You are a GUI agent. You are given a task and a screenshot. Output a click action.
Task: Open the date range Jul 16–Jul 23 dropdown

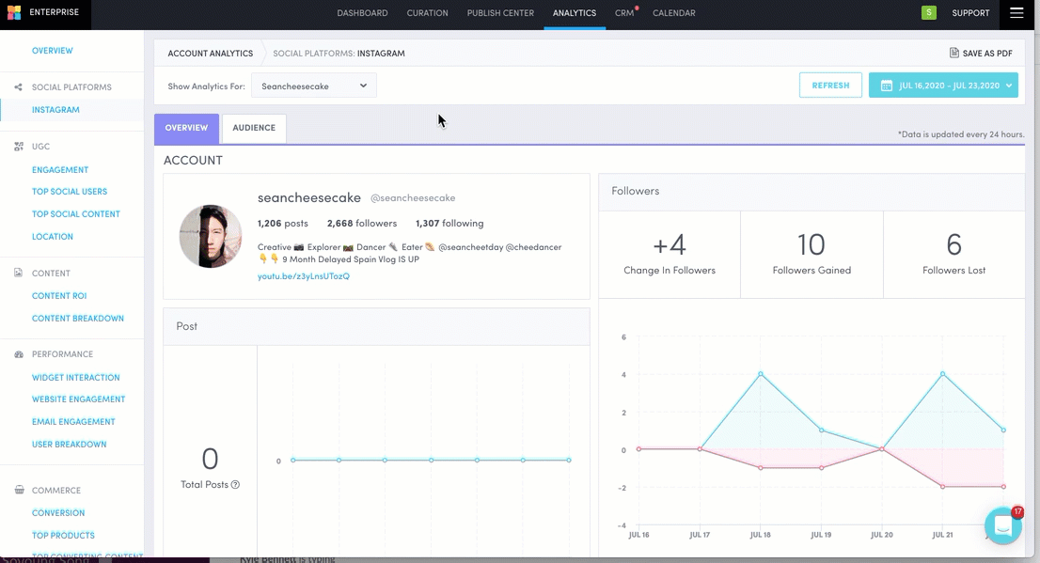click(x=943, y=86)
